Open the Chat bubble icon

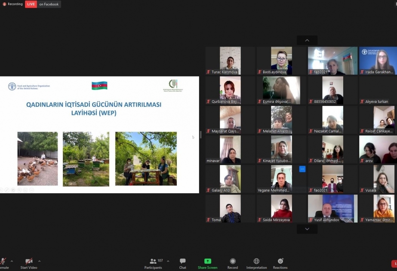click(x=182, y=261)
